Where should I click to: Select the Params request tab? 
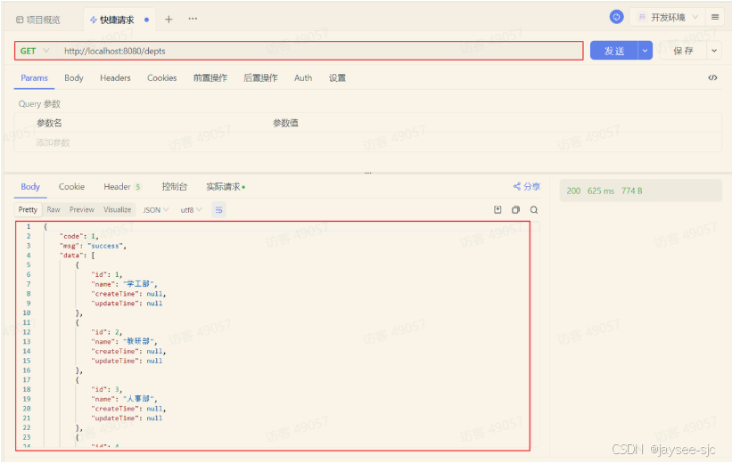coord(34,77)
